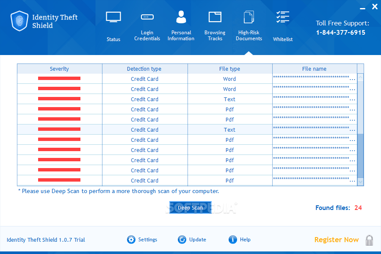381x254 pixels.
Task: Open the Status monitor icon
Action: 113,17
